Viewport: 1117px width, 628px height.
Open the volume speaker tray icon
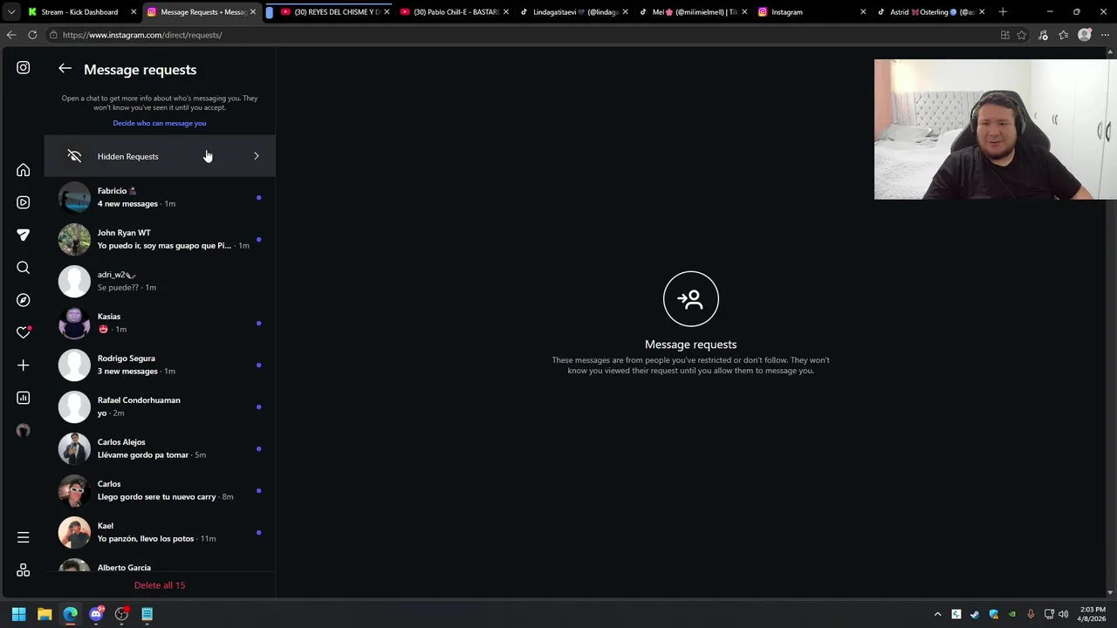[x=1063, y=614]
